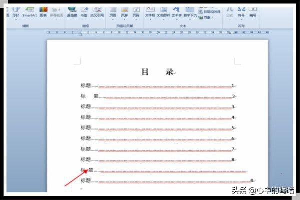Insert Date and Time (日期和时间)
The image size is (300, 200).
[x=210, y=12]
